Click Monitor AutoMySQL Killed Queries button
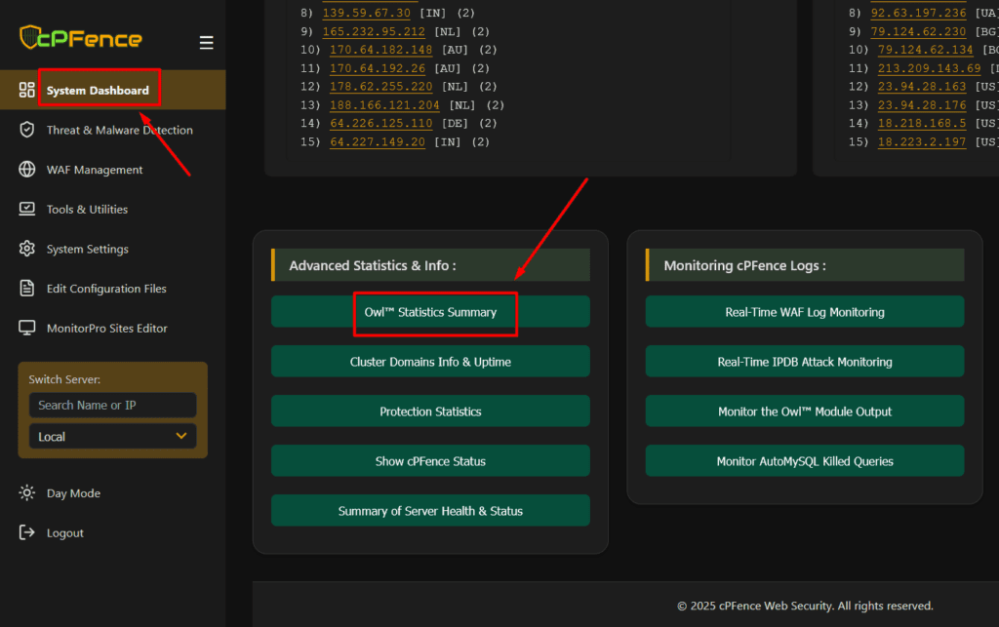Screen dimensions: 999x627 [804, 461]
